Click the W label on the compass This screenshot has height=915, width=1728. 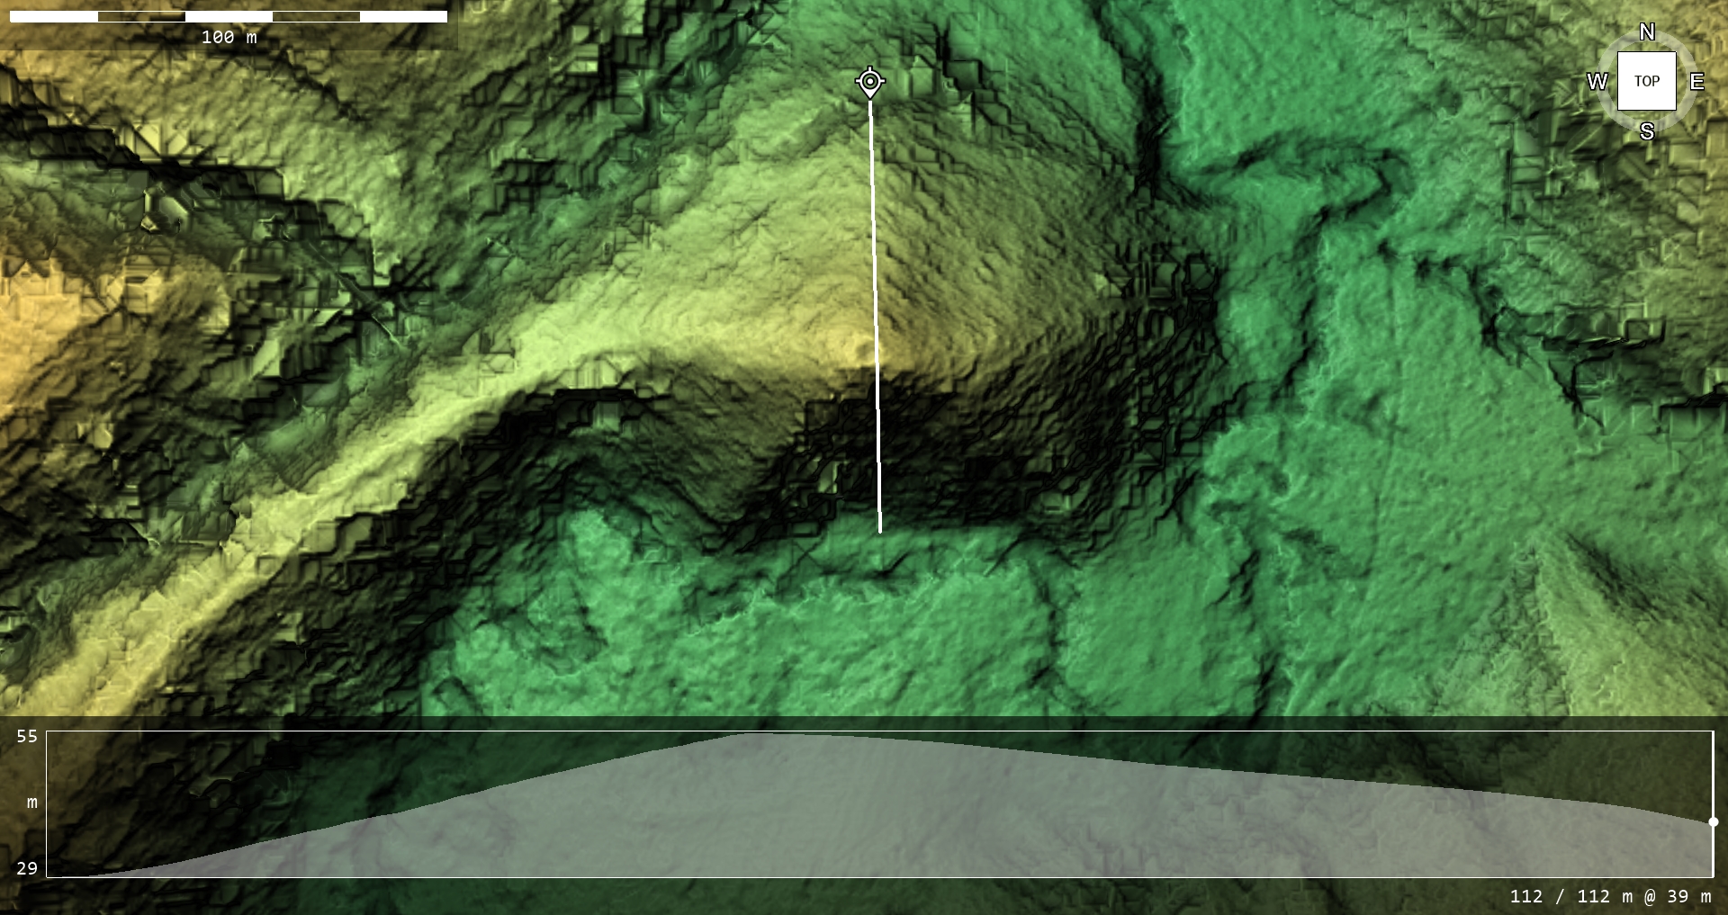(1597, 82)
